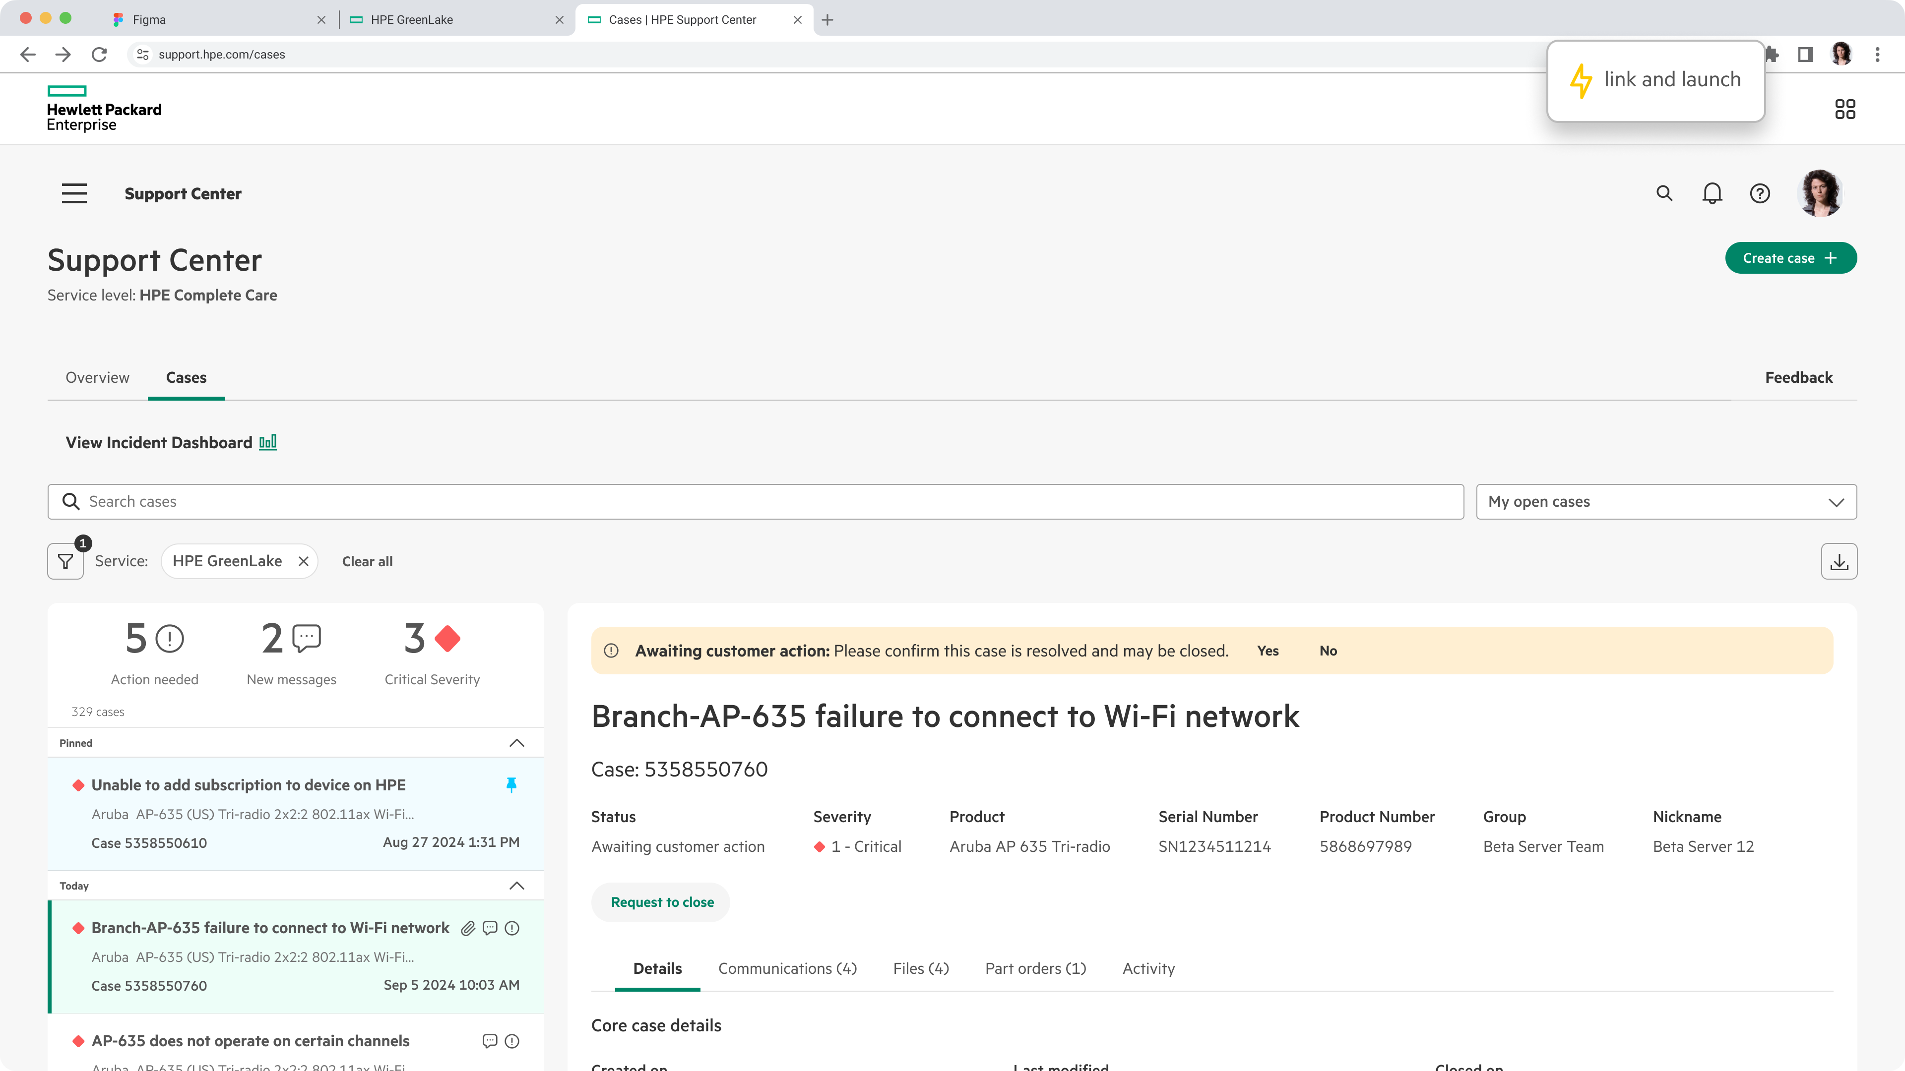Open the hamburger navigation menu
Viewport: 1905px width, 1071px height.
74,194
